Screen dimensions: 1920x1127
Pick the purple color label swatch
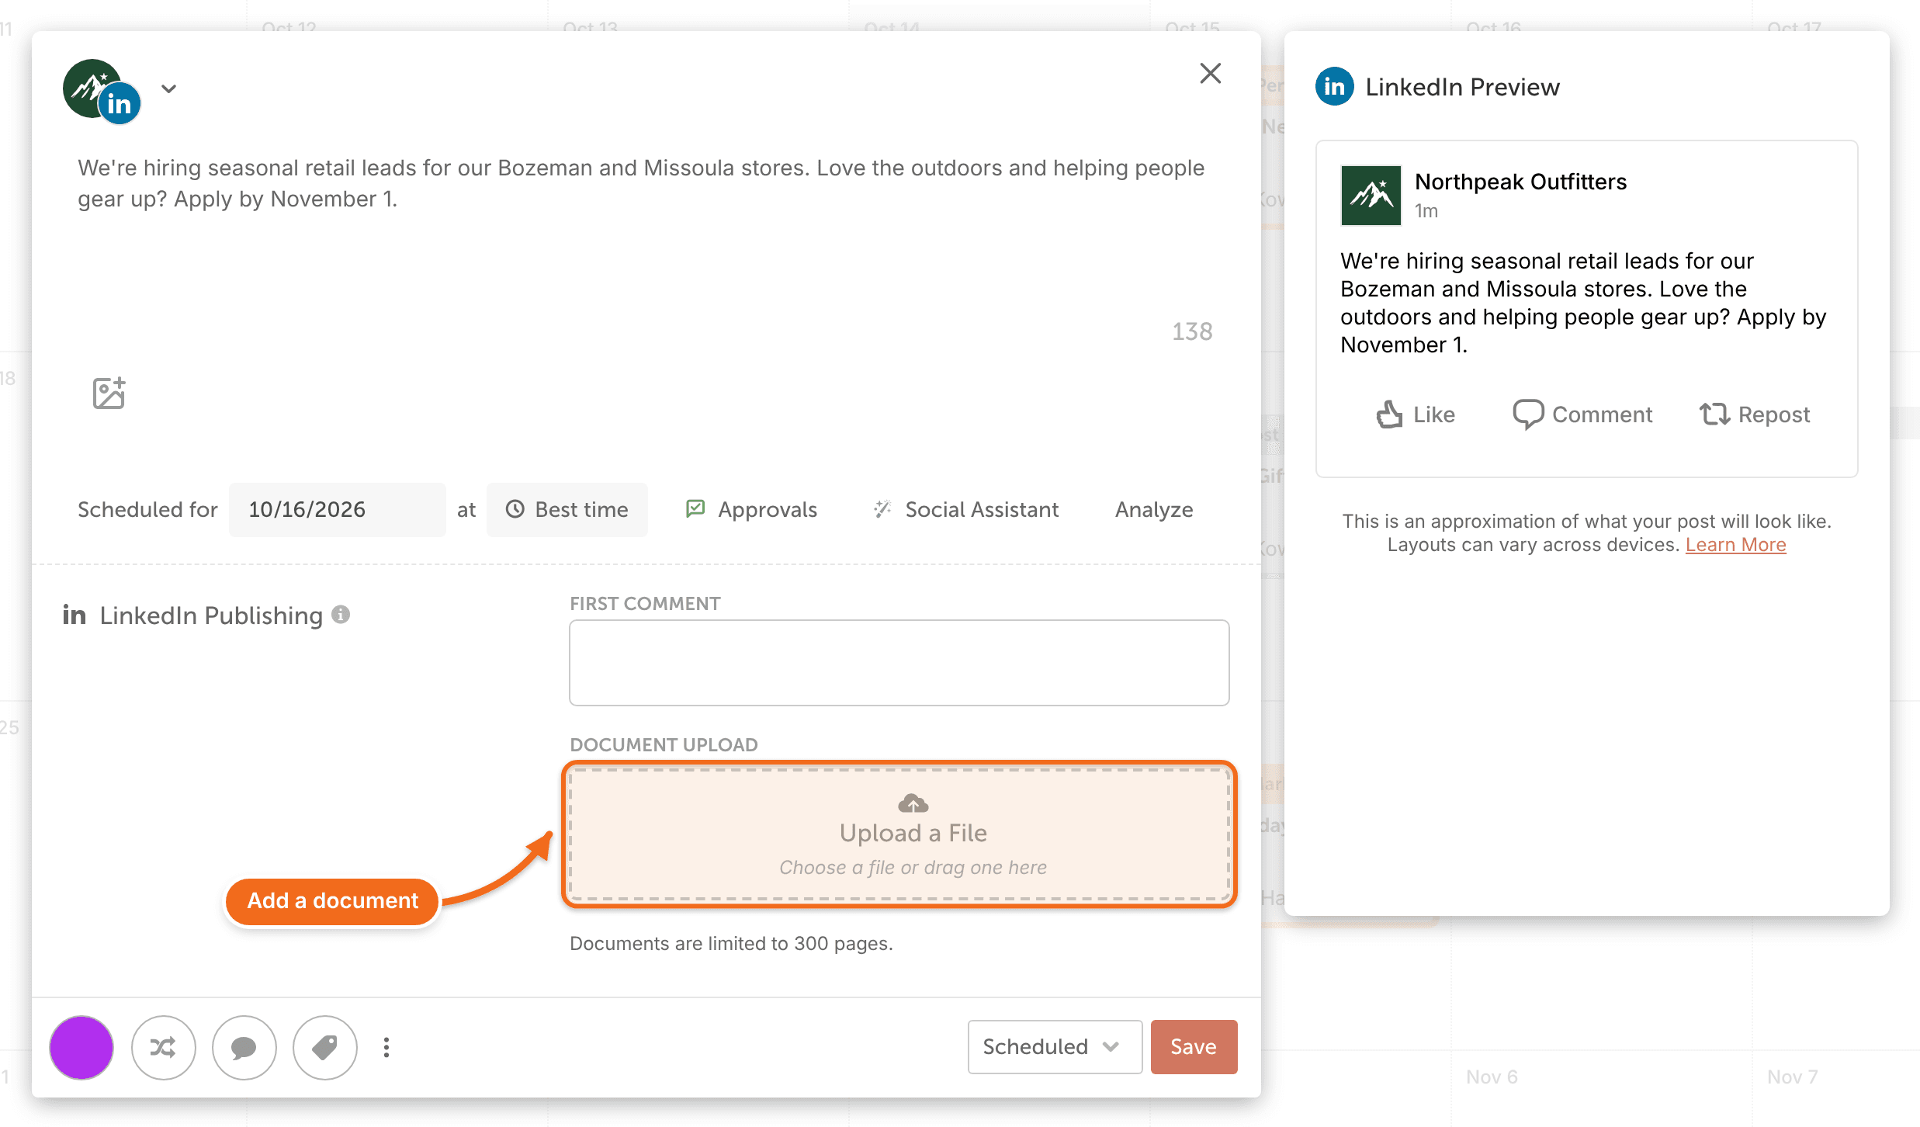click(81, 1047)
